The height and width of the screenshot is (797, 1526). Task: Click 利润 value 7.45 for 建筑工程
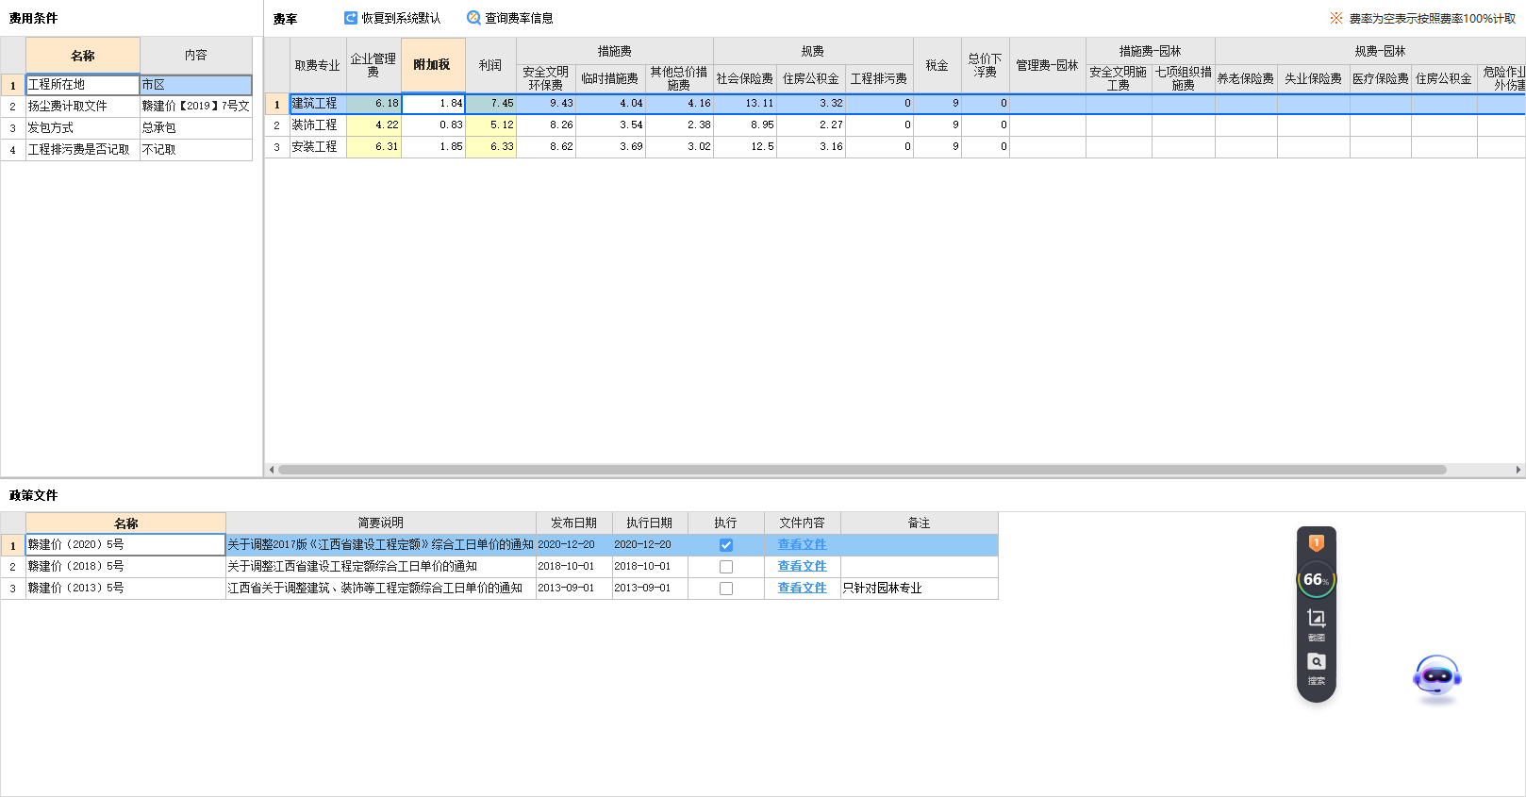coord(490,104)
